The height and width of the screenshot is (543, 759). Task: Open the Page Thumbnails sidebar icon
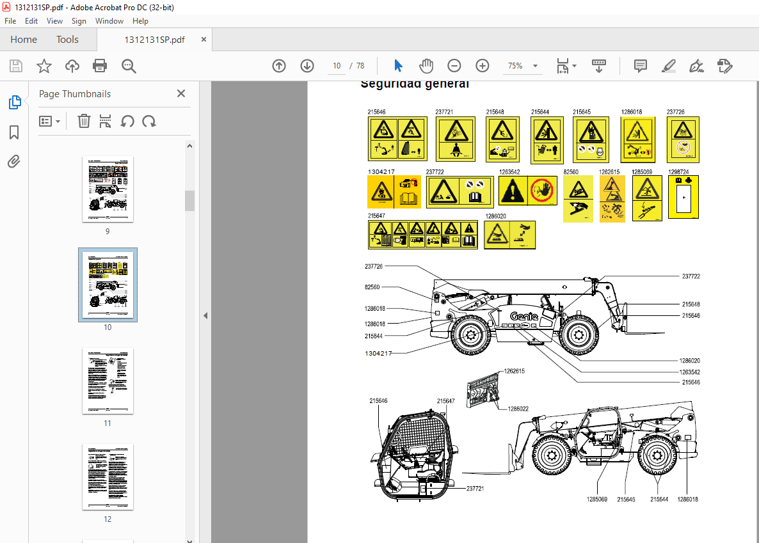pyautogui.click(x=15, y=102)
